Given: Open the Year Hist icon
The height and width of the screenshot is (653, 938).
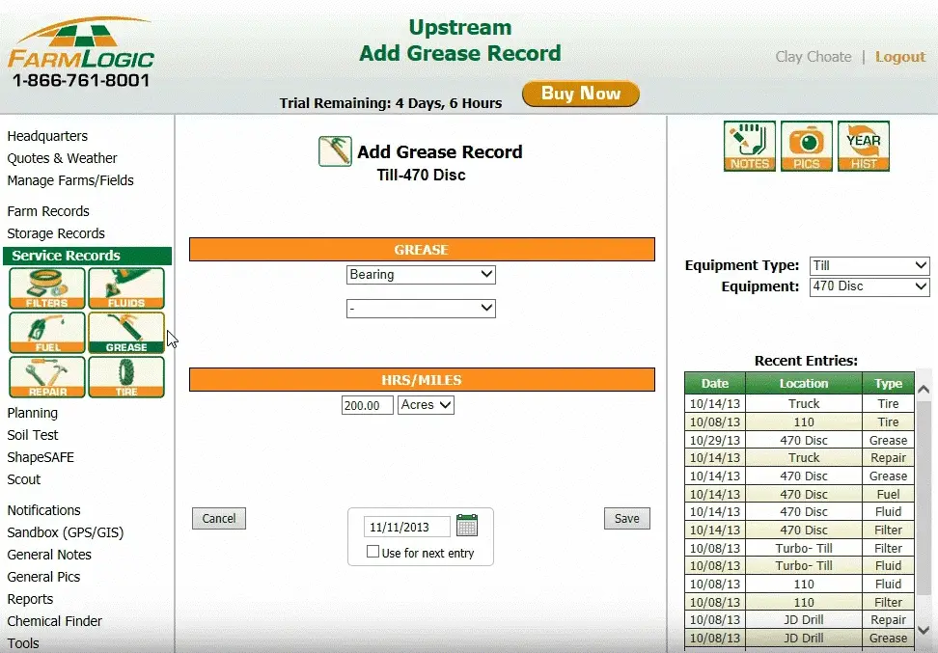Looking at the screenshot, I should click(x=864, y=146).
